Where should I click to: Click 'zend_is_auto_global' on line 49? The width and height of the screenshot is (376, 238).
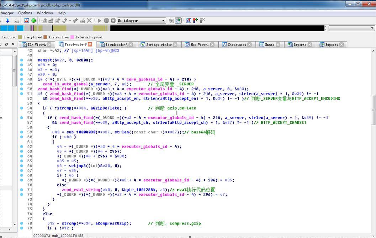click(x=65, y=84)
